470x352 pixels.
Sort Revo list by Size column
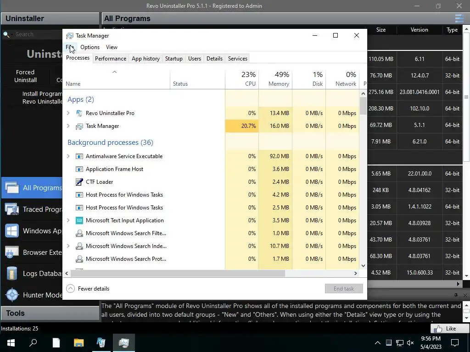pyautogui.click(x=381, y=30)
